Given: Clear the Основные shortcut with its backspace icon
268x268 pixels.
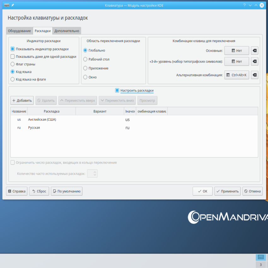Looking at the screenshot, I should point(254,50).
